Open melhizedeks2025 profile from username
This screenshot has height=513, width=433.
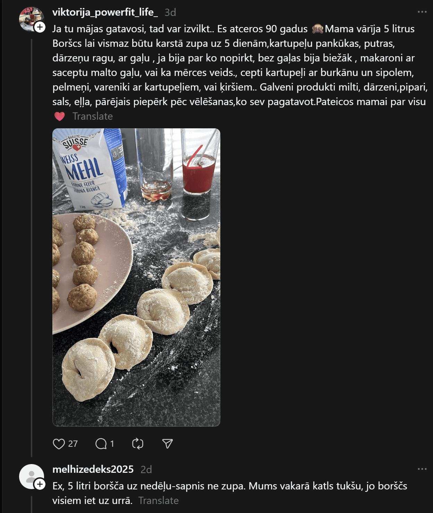click(93, 469)
